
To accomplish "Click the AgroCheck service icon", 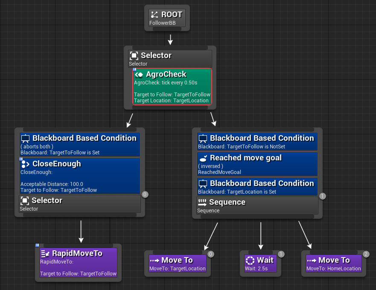I will [139, 75].
